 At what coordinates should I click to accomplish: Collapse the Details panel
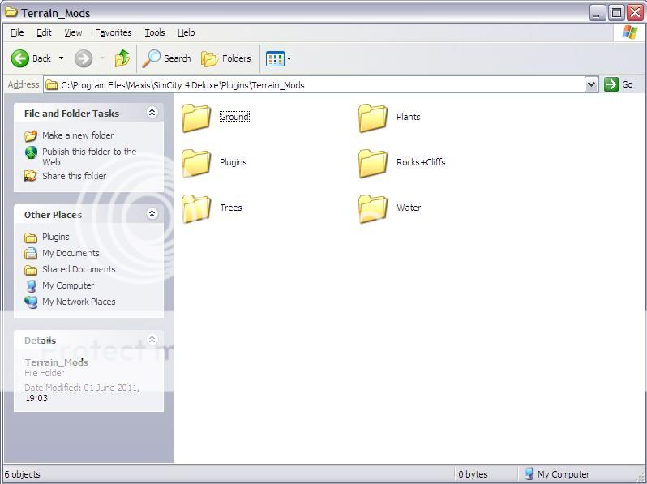tap(152, 340)
